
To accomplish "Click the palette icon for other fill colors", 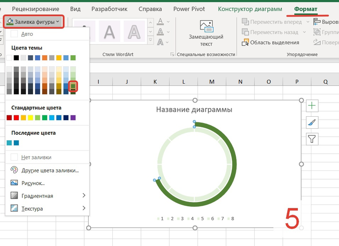I will 14,170.
